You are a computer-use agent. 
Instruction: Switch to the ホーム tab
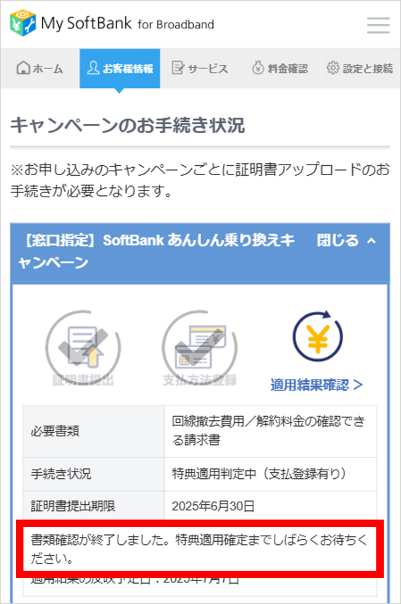point(40,68)
